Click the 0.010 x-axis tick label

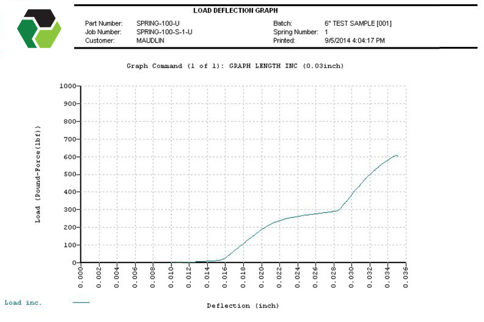171,278
